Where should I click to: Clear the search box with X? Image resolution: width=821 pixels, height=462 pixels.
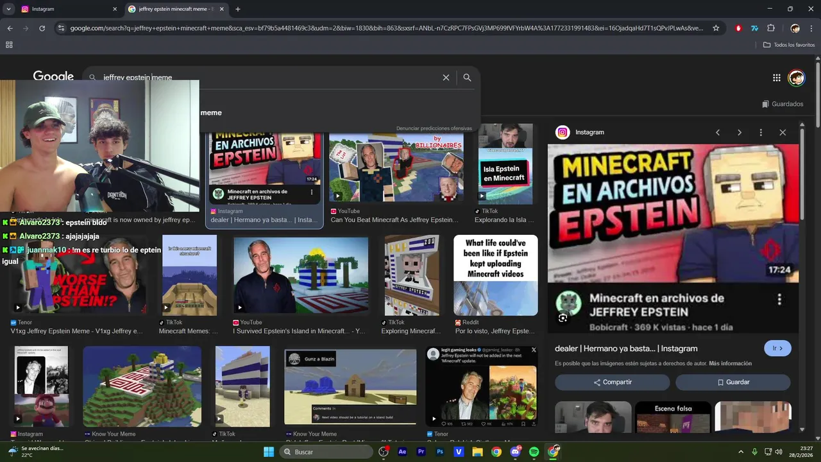tap(446, 78)
